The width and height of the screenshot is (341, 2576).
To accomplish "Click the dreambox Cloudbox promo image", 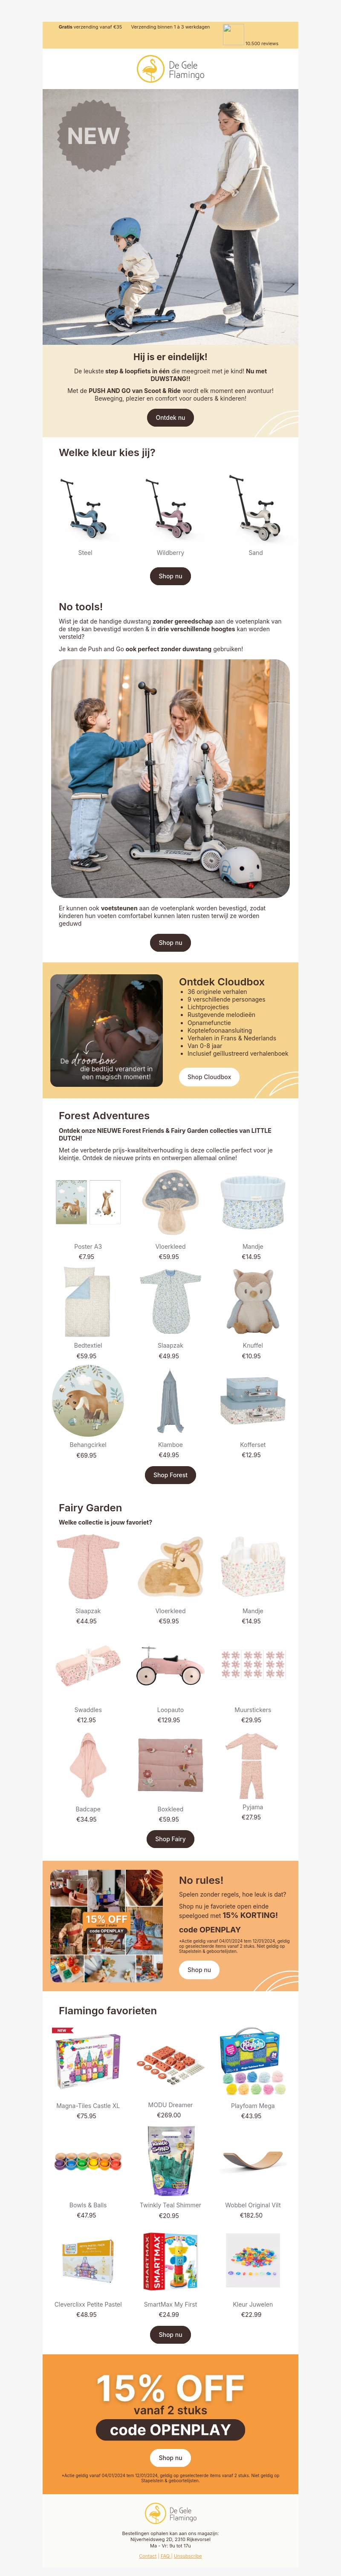I will point(106,1030).
